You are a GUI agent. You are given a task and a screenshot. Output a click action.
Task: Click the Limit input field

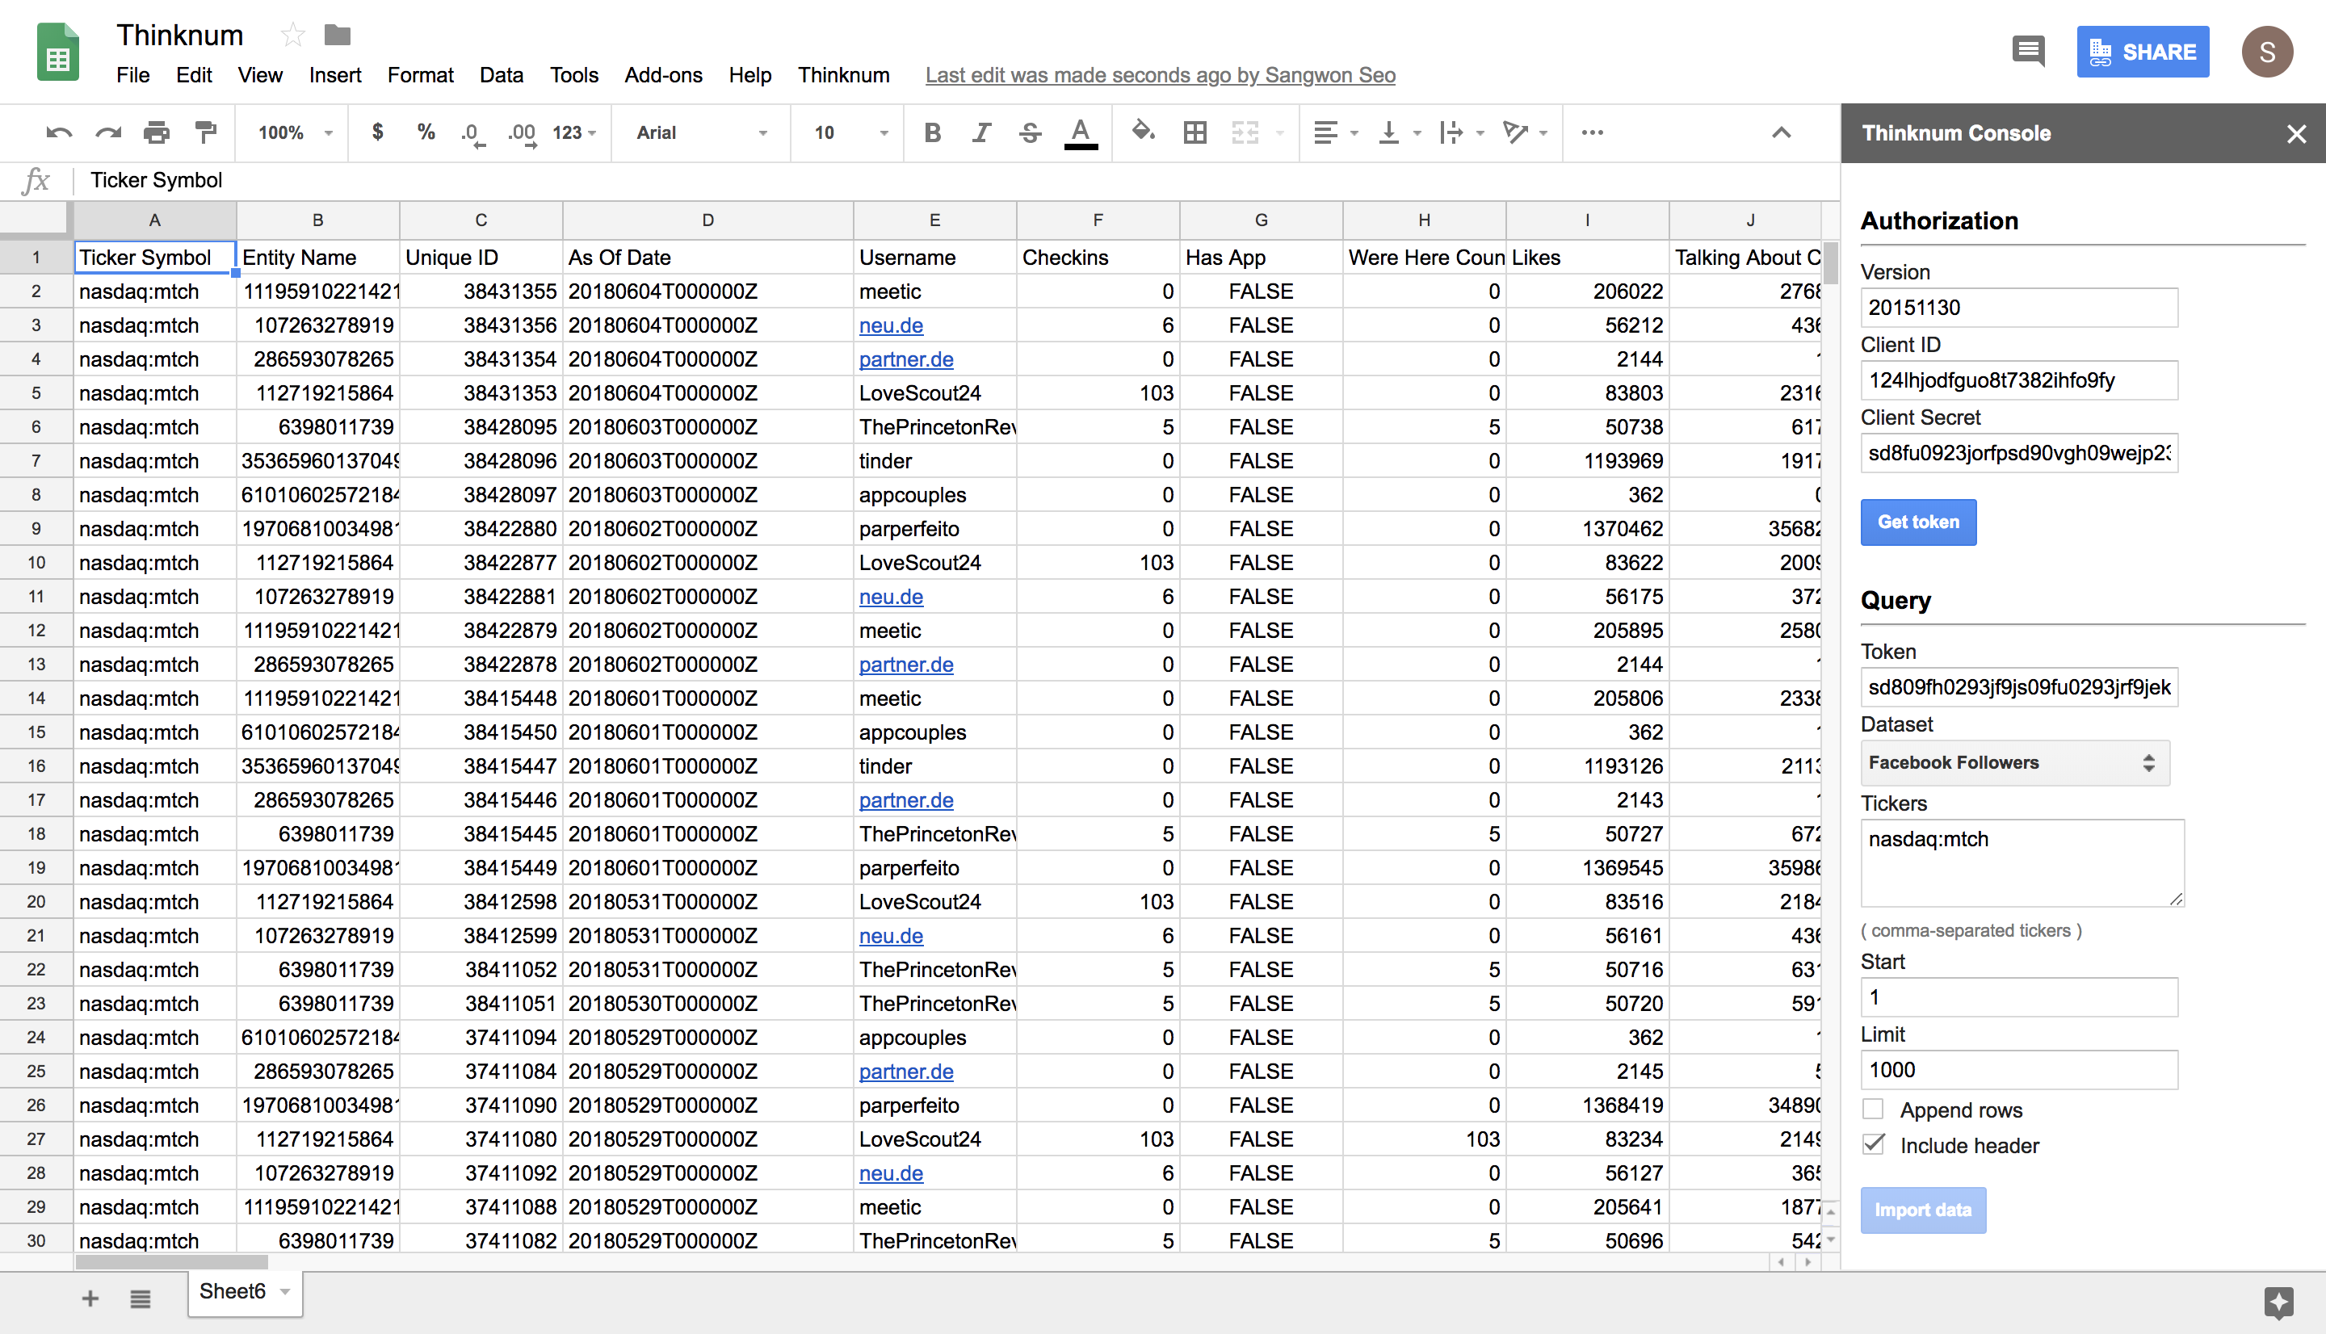(2018, 1070)
